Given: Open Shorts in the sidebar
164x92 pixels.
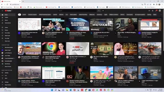Looking at the screenshot, I should (x=8, y=20).
